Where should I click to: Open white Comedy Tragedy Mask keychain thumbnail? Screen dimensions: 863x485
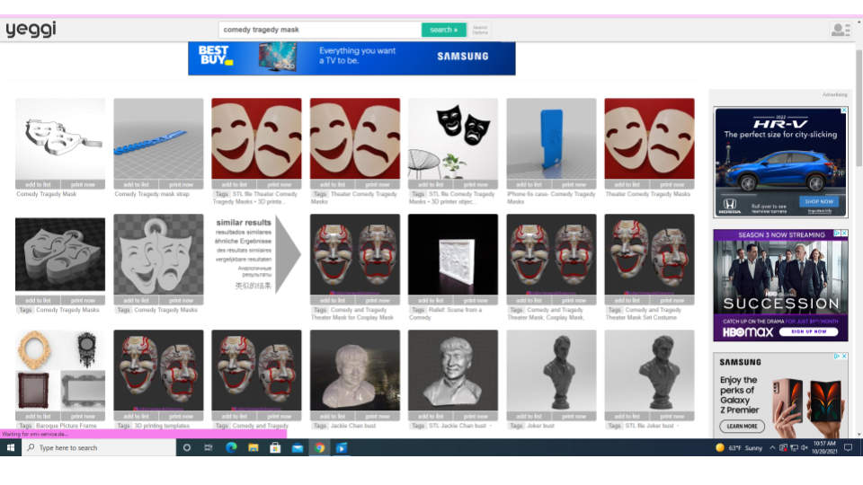click(60, 139)
